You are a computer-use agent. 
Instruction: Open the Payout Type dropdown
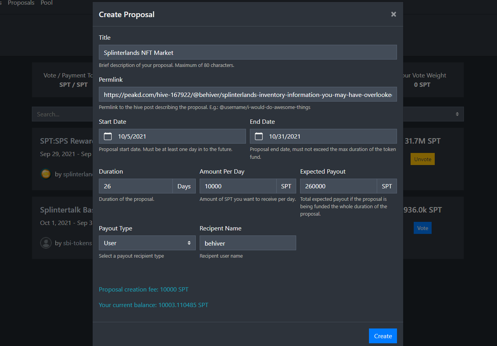click(x=147, y=243)
